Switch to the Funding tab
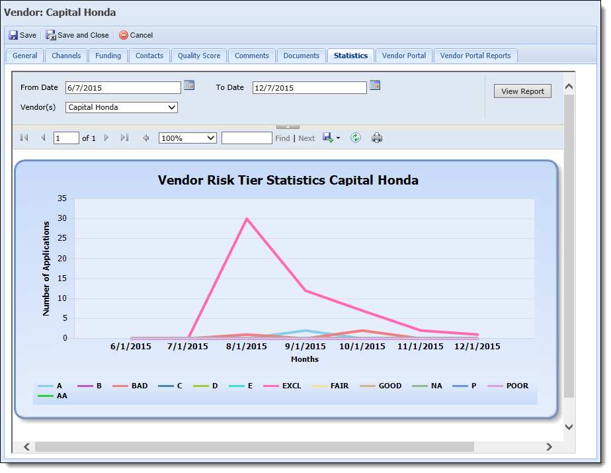The height and width of the screenshot is (473, 611). click(x=108, y=56)
